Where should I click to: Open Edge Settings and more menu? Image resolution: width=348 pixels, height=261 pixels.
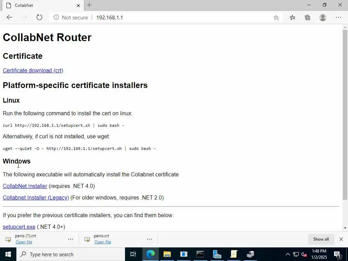pyautogui.click(x=338, y=18)
